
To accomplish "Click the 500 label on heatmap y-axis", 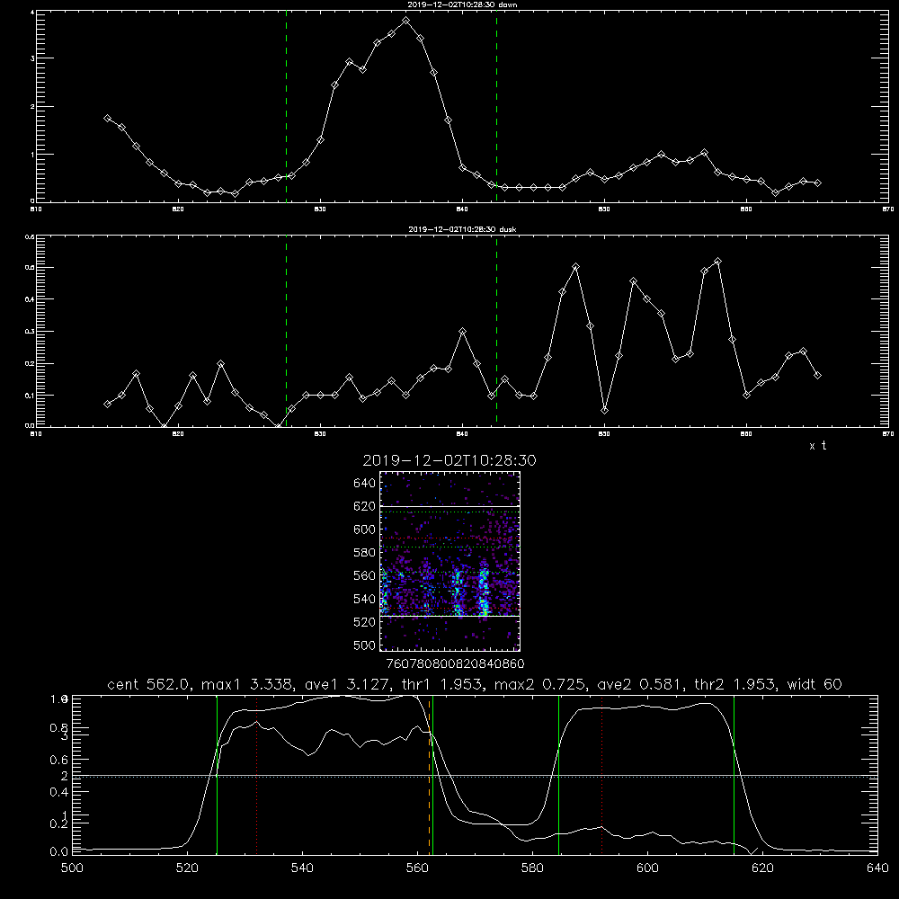I will 365,645.
